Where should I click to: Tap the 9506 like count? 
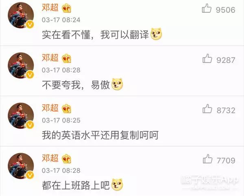[x=226, y=10]
